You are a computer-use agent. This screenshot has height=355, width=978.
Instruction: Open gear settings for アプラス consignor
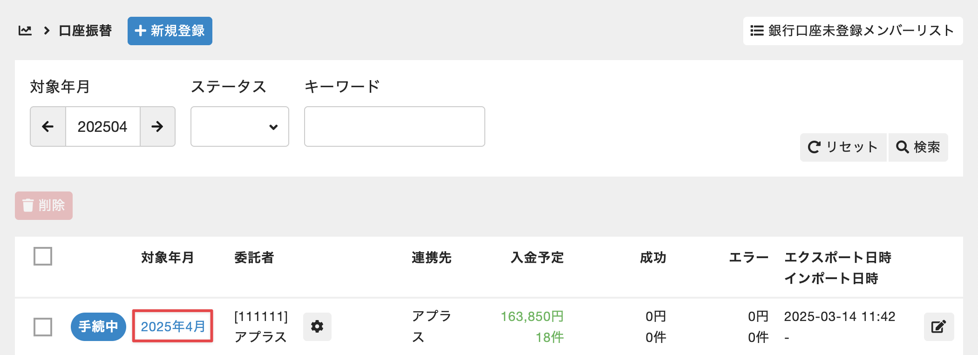pos(317,327)
